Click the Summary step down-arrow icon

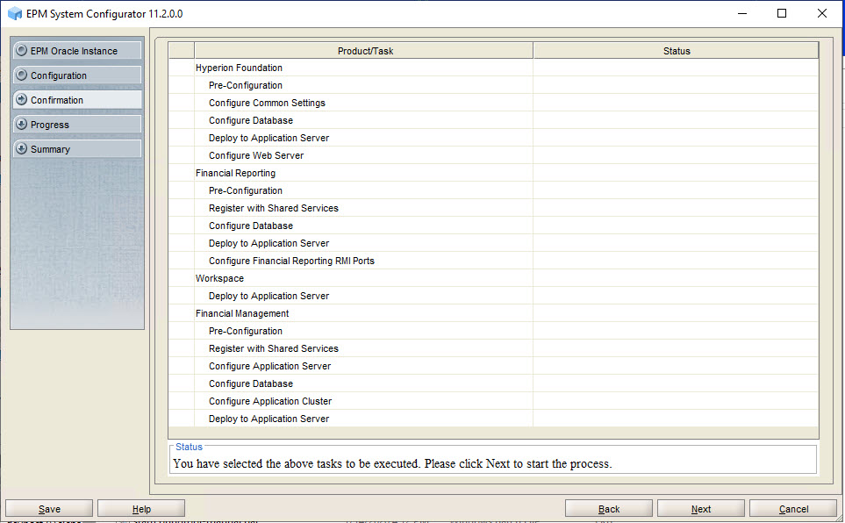(22, 149)
